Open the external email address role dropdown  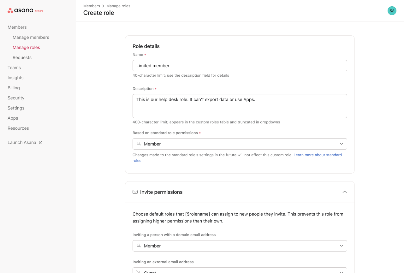tap(240, 271)
